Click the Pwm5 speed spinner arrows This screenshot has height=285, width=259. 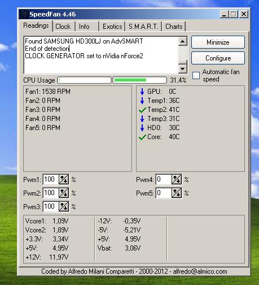[177, 193]
